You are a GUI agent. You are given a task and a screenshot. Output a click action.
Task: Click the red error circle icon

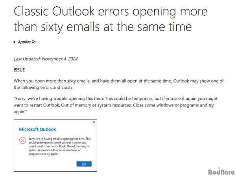(x=23, y=141)
